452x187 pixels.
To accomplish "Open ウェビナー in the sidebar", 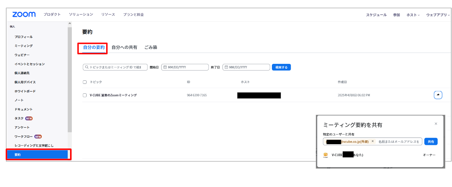I will point(22,55).
